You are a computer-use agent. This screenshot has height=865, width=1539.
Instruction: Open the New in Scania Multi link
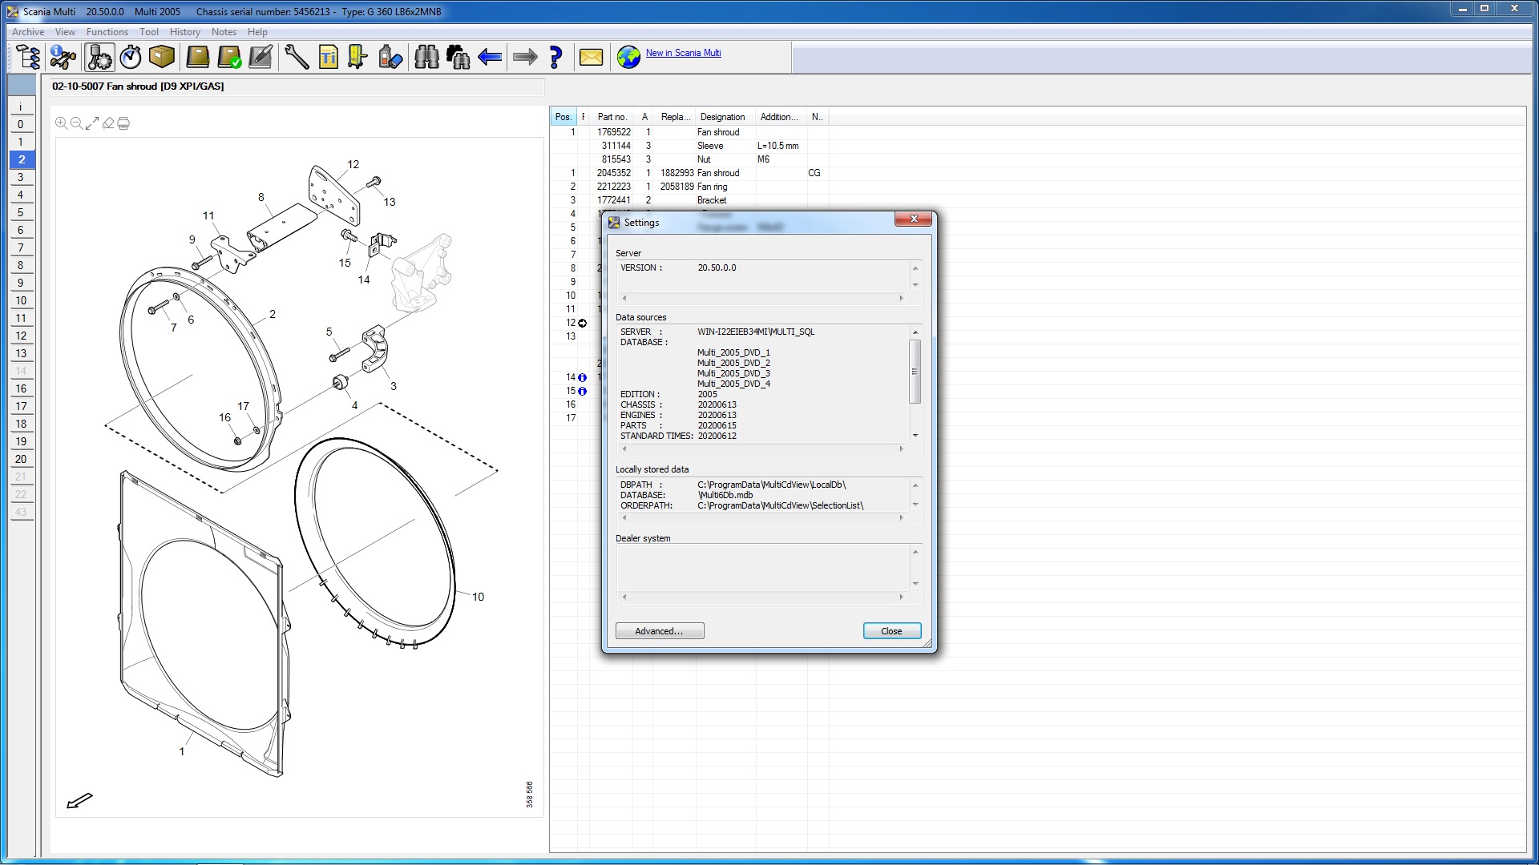tap(683, 53)
